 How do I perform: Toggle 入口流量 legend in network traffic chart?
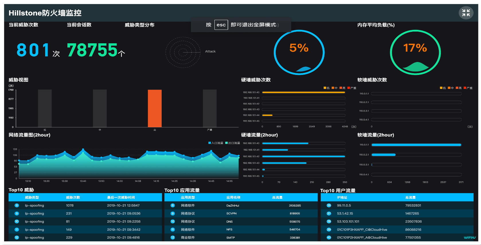tap(216, 143)
